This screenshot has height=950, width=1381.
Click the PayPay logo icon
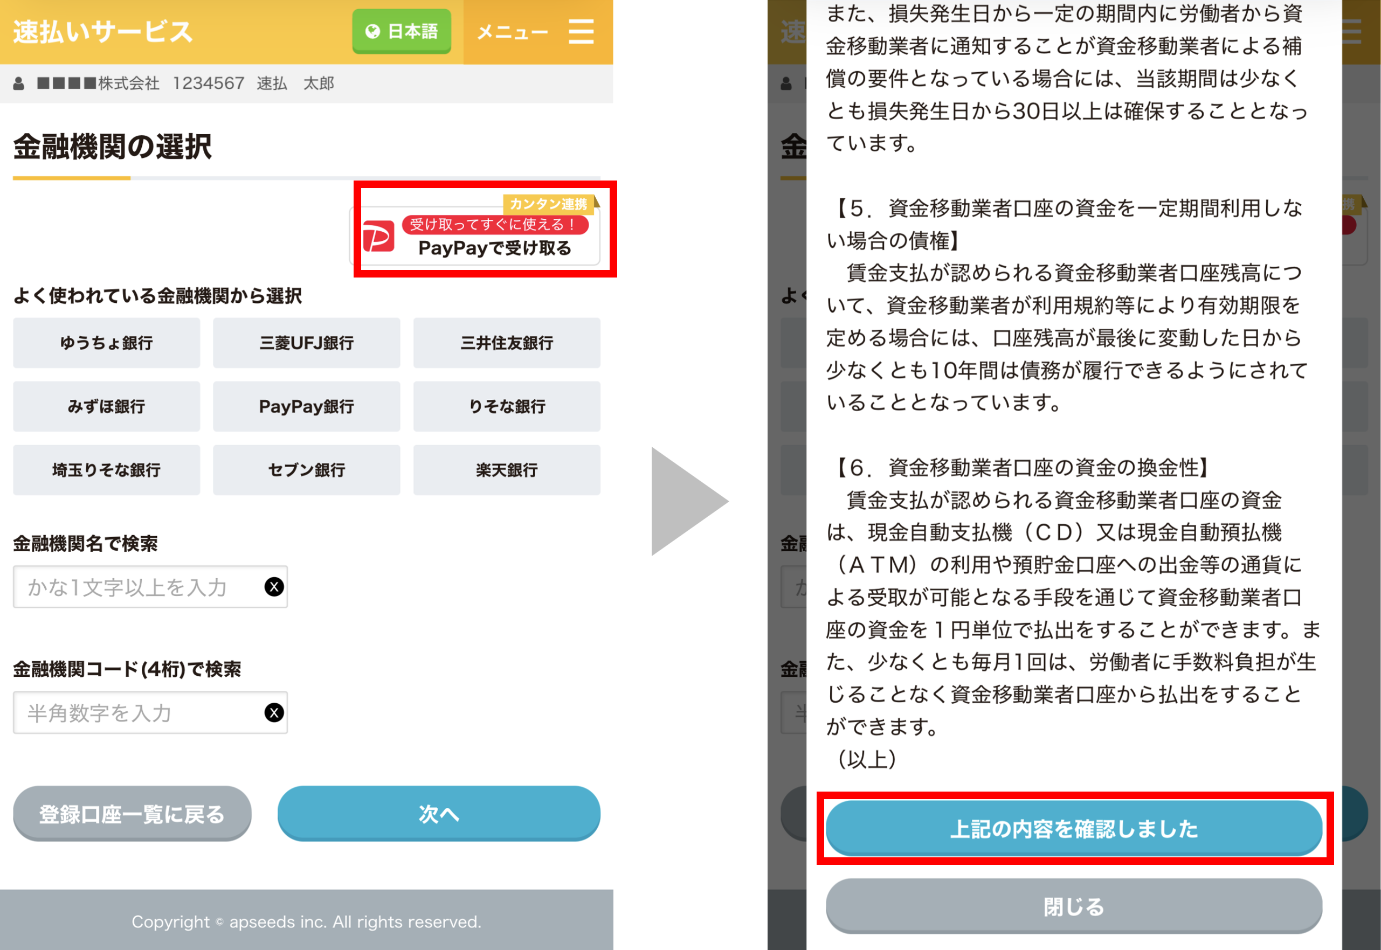[378, 235]
